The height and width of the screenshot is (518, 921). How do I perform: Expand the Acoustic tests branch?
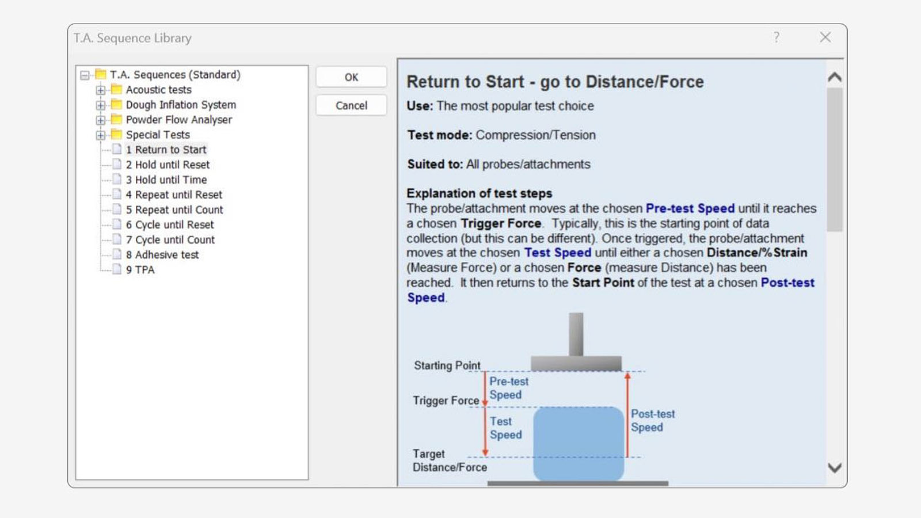102,90
